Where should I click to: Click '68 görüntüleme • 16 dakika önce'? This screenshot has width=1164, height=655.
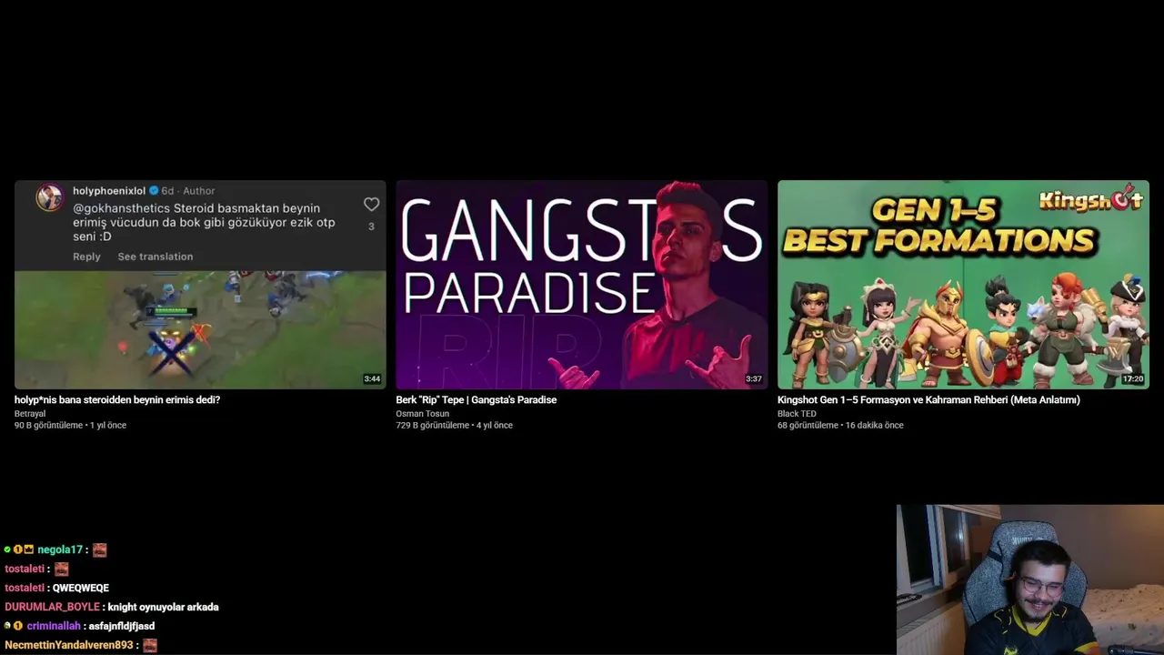pos(840,425)
